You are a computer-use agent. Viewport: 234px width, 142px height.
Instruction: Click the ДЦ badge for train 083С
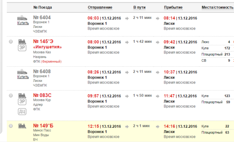22,111
